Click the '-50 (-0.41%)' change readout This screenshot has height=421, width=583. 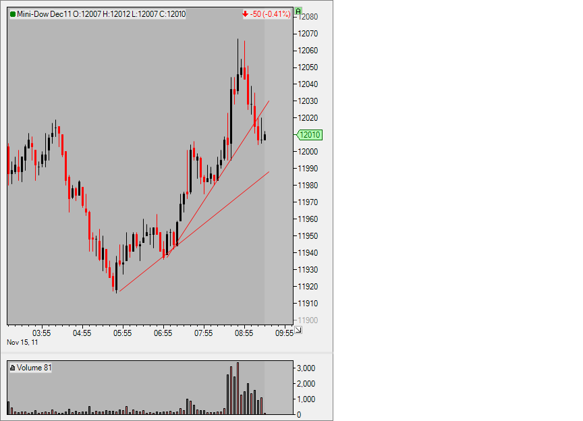tap(270, 14)
